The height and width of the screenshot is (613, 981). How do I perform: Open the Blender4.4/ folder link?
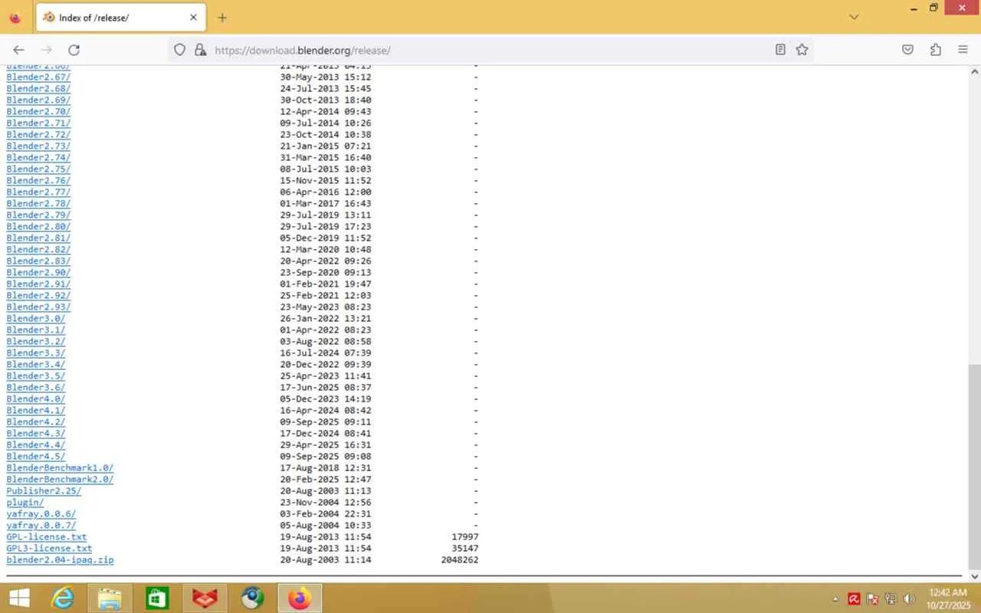pos(36,445)
